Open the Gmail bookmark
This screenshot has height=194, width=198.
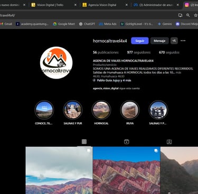click(6, 24)
